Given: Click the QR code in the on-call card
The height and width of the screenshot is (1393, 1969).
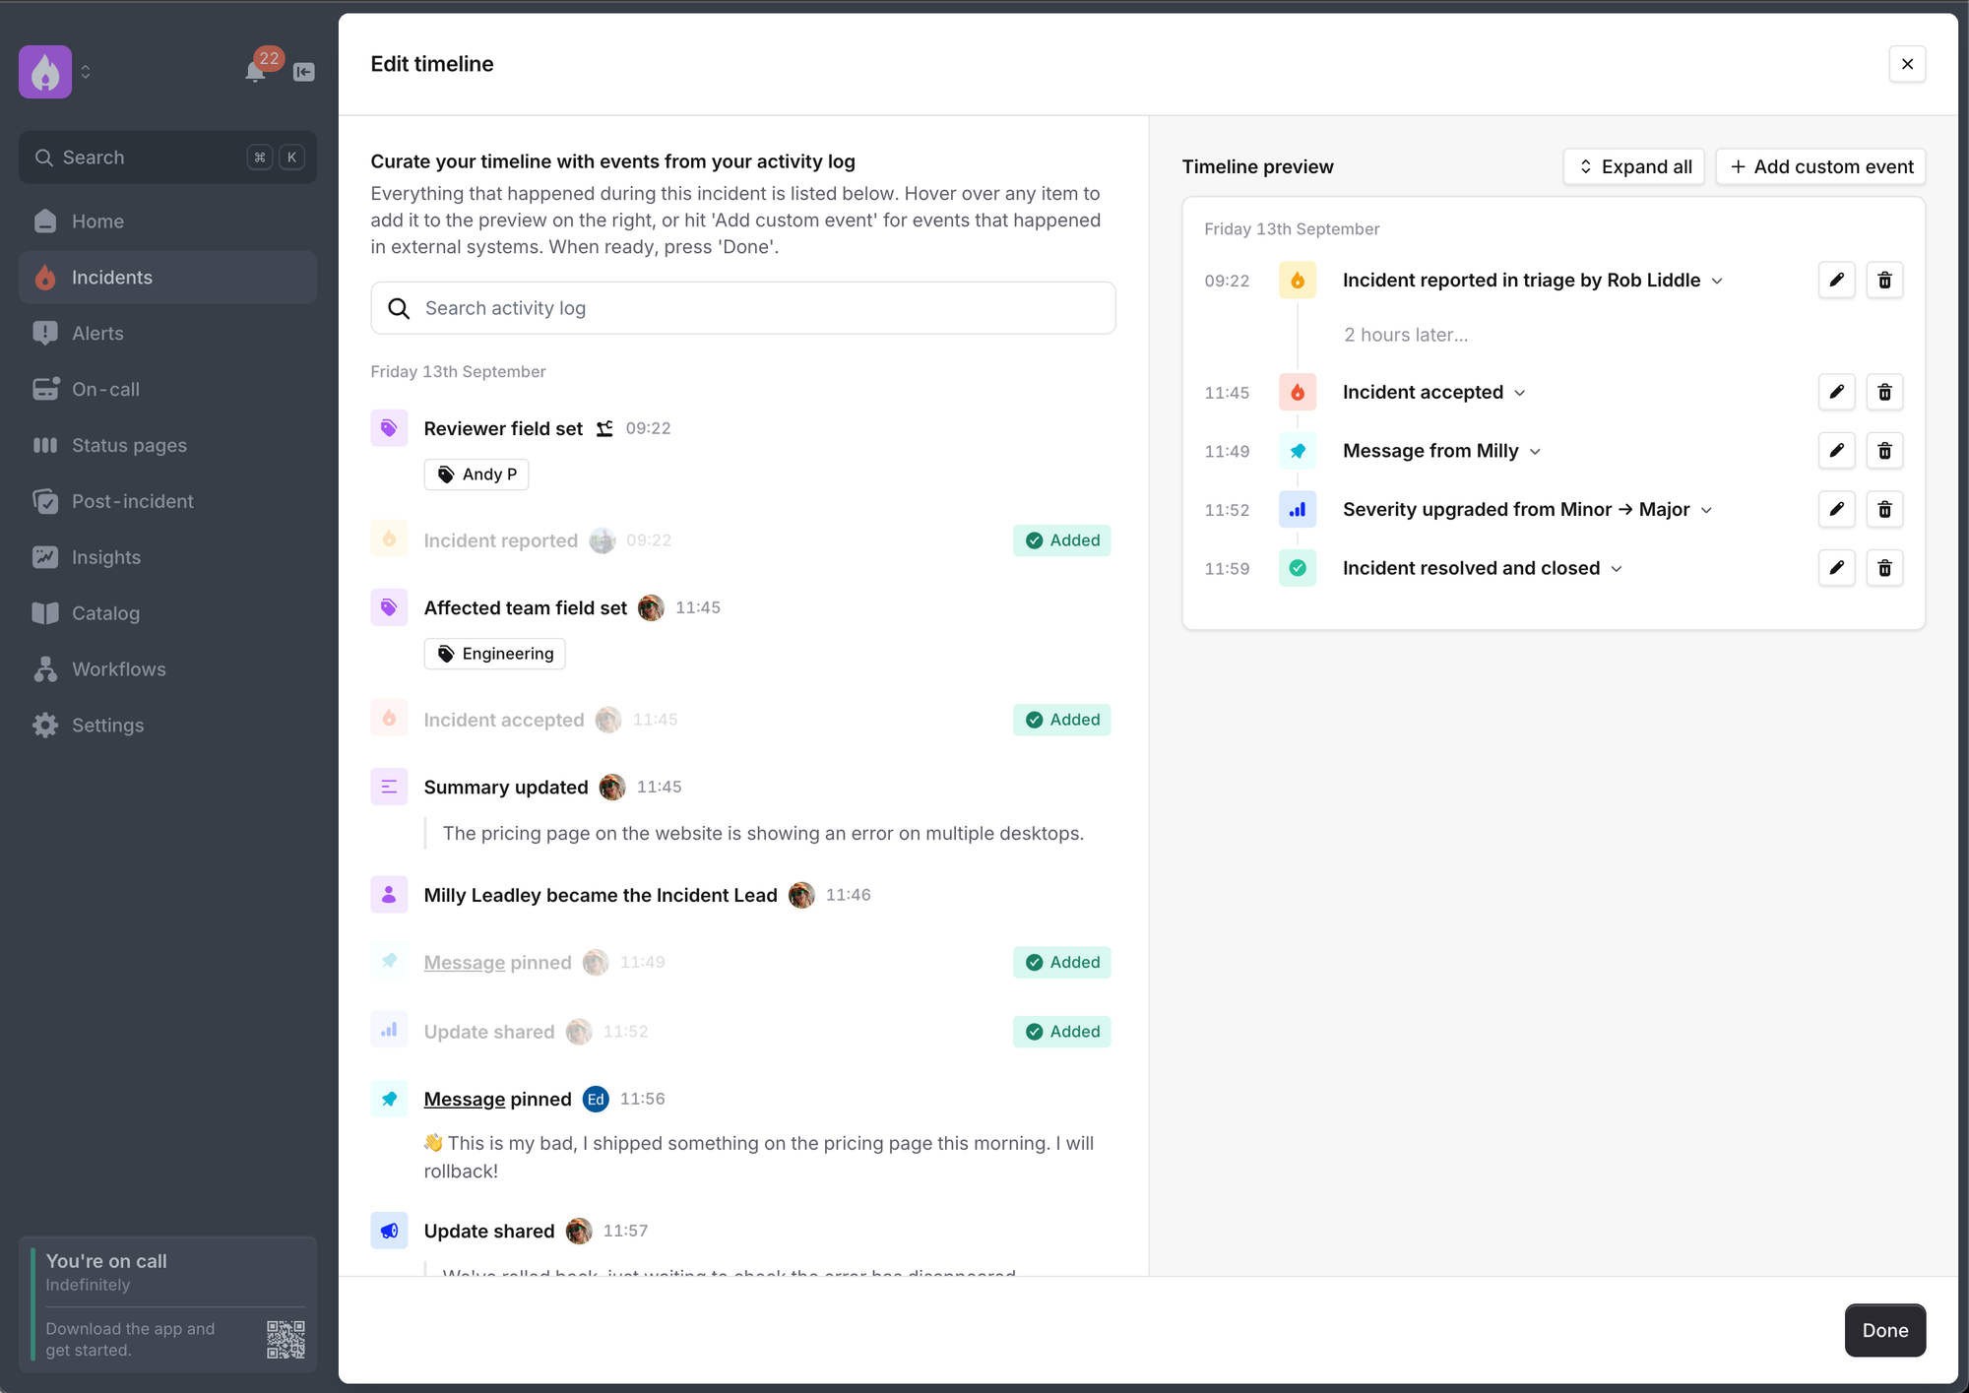Looking at the screenshot, I should tap(286, 1339).
